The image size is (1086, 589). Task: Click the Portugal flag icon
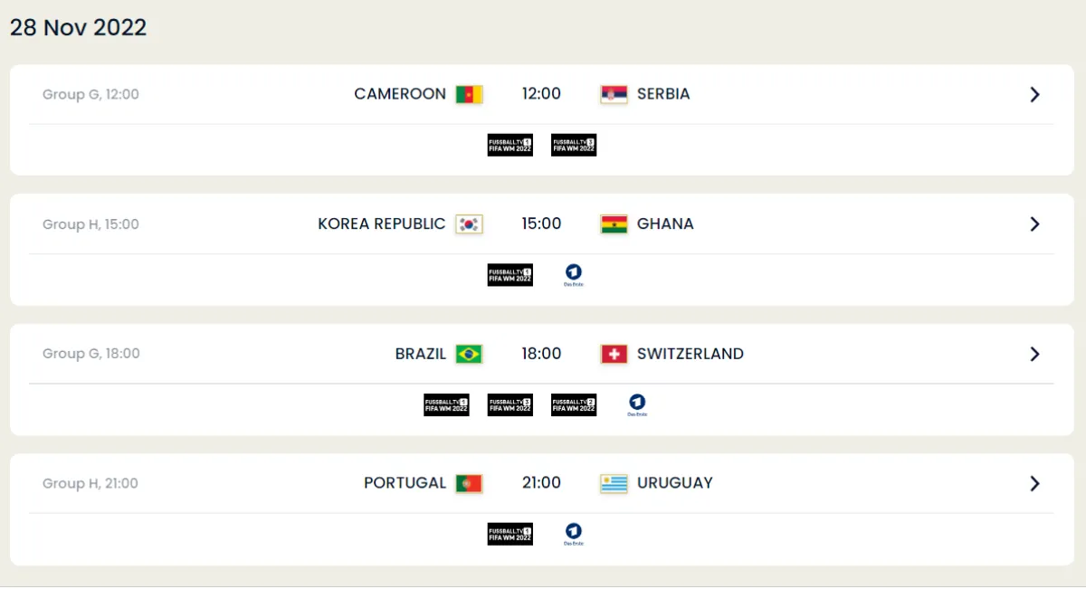click(469, 483)
